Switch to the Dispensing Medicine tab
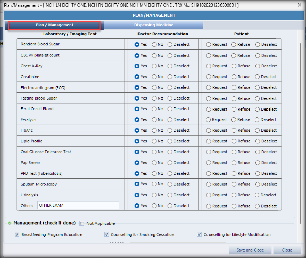Image resolution: width=306 pixels, height=258 pixels. pyautogui.click(x=154, y=25)
